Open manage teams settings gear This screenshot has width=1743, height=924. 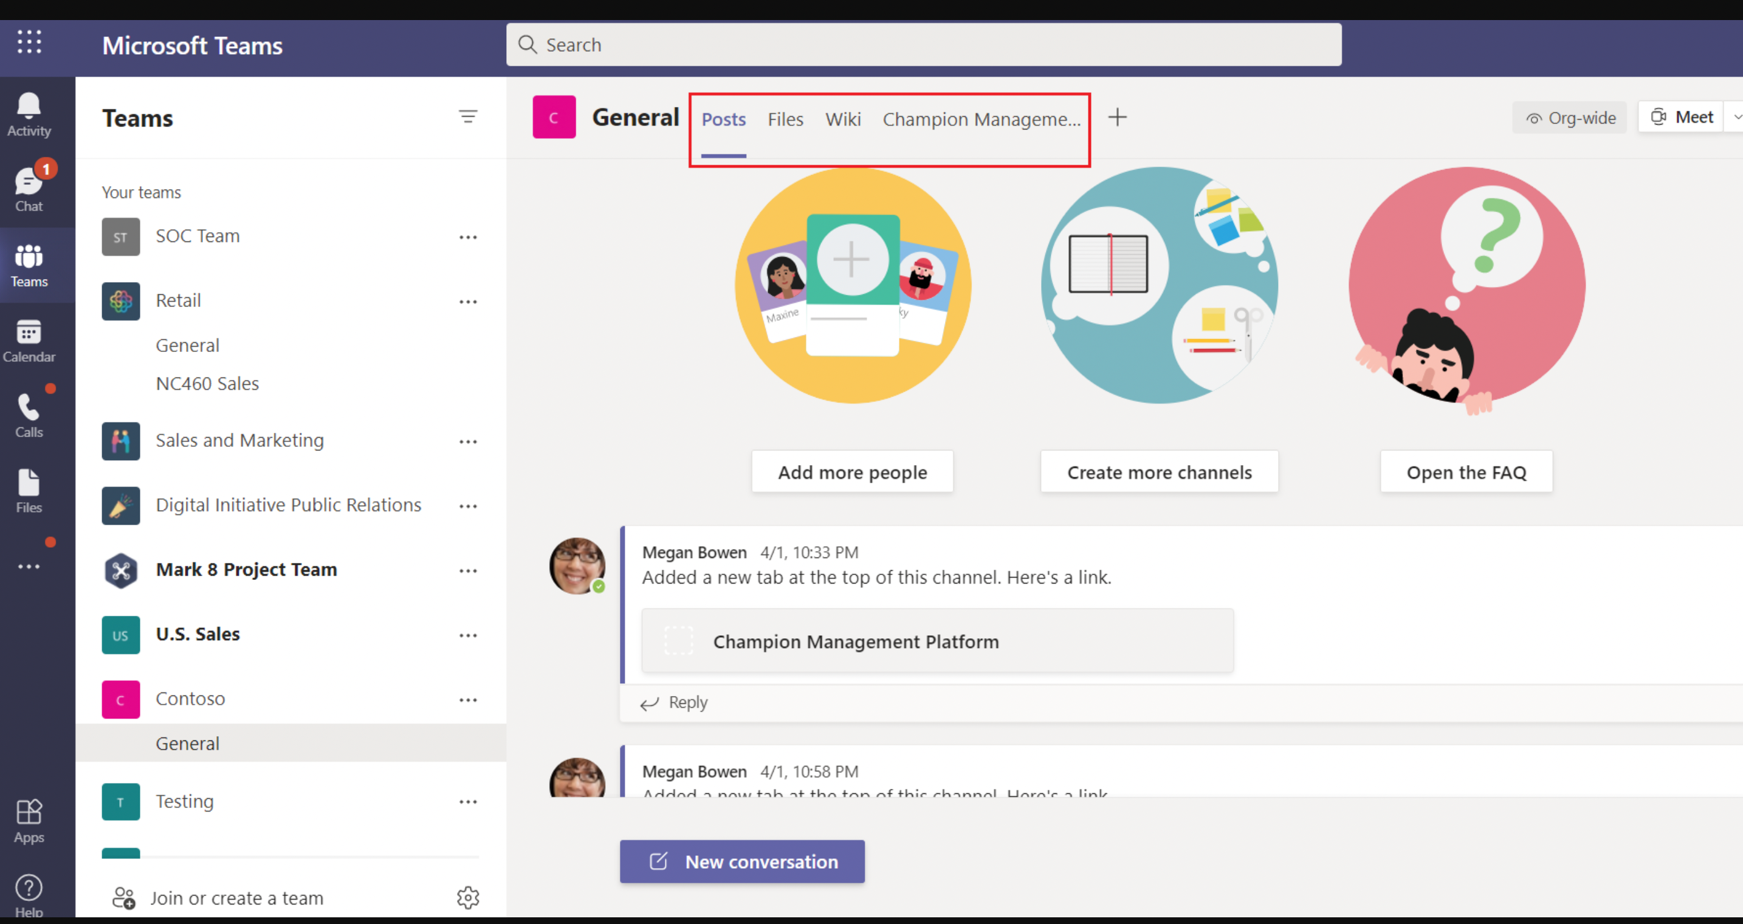click(468, 898)
